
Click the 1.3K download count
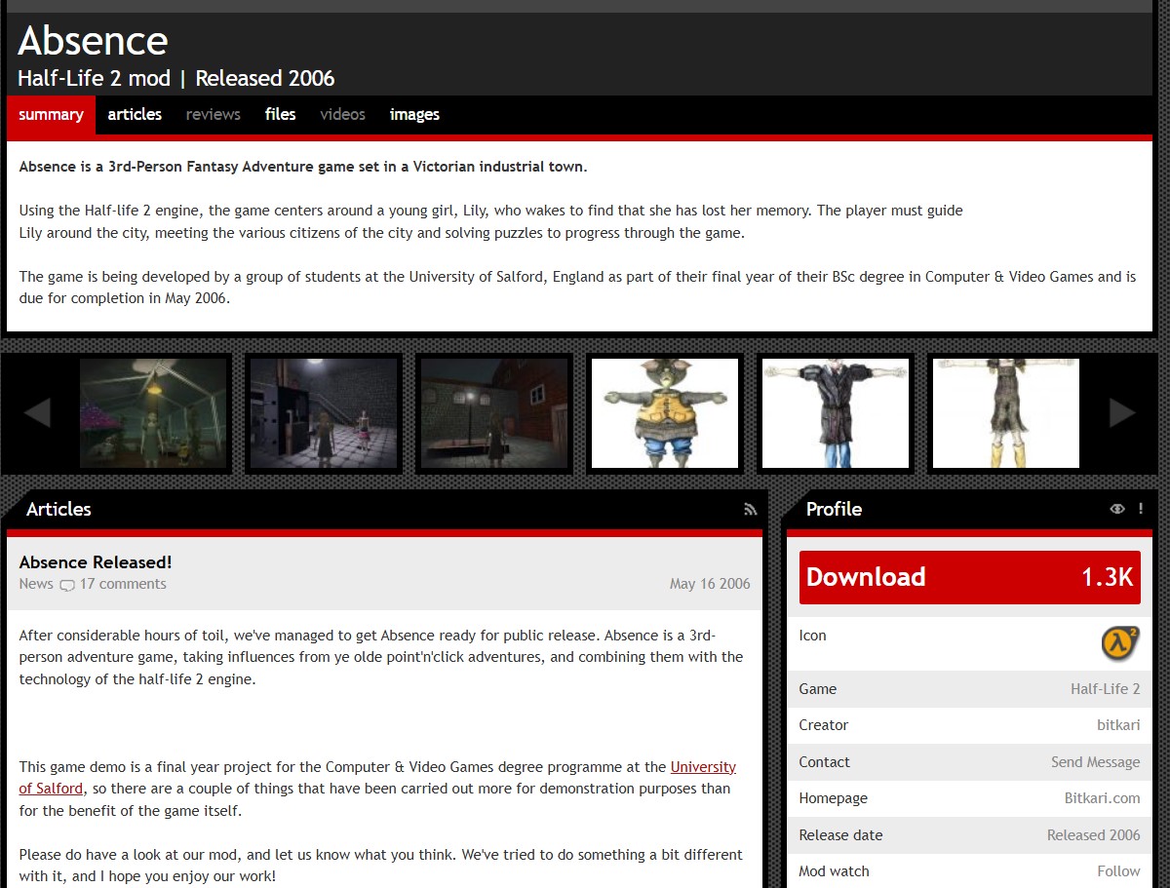pyautogui.click(x=1107, y=577)
